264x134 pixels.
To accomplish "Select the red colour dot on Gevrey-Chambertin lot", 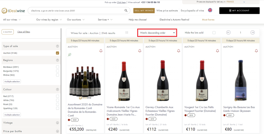I will click(147, 119).
